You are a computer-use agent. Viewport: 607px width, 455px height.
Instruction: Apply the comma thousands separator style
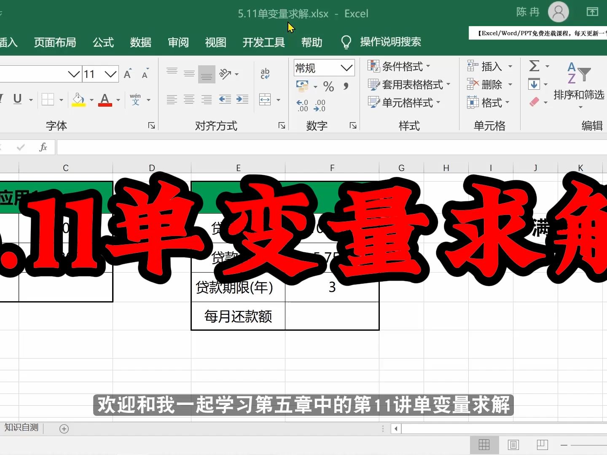click(346, 86)
